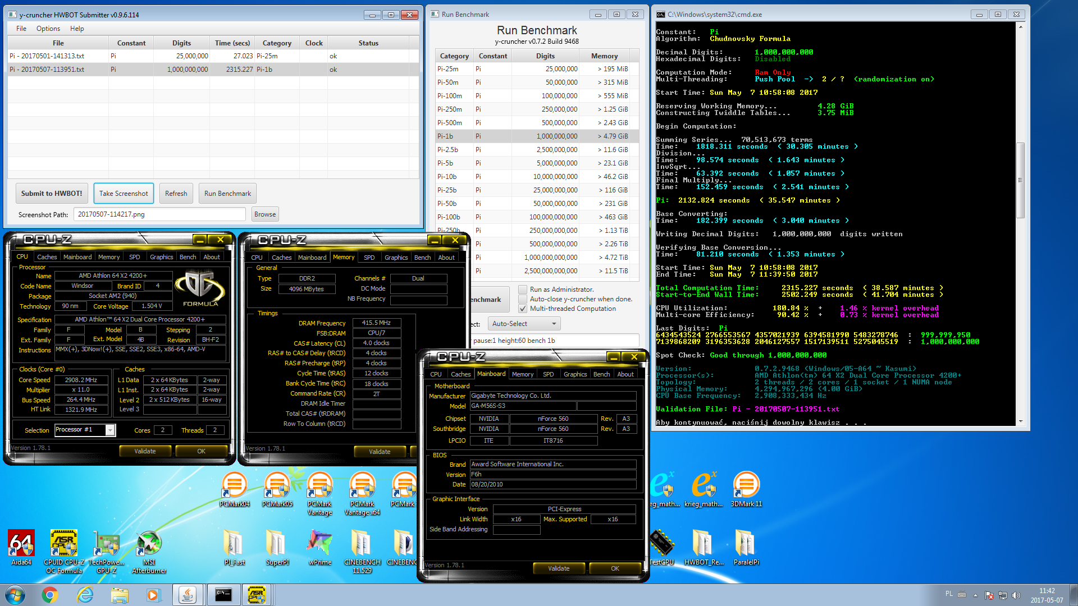Open the Options menu in HWBOT Submitter
Viewport: 1078px width, 606px height.
48,29
